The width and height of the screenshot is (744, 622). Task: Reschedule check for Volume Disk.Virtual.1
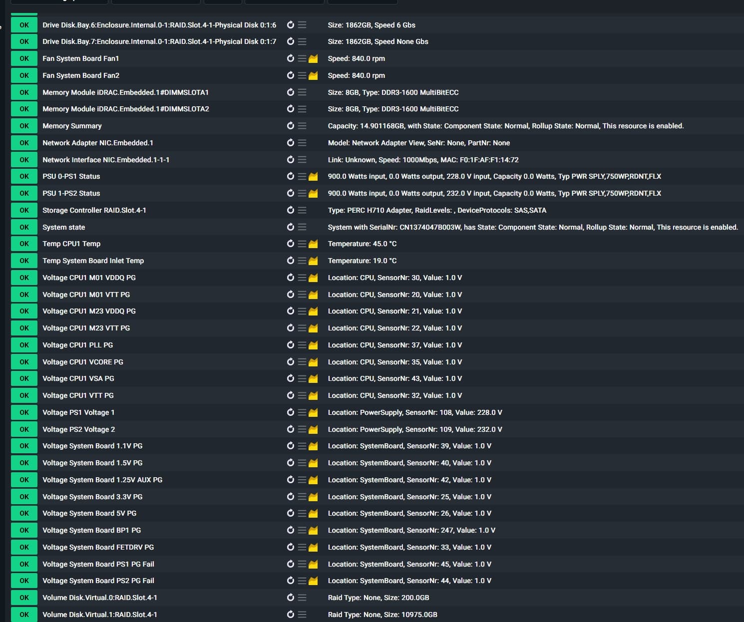pyautogui.click(x=290, y=615)
